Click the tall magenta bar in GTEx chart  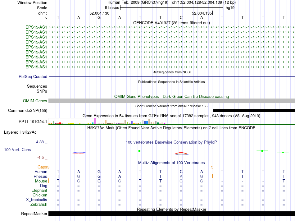coord(95,121)
